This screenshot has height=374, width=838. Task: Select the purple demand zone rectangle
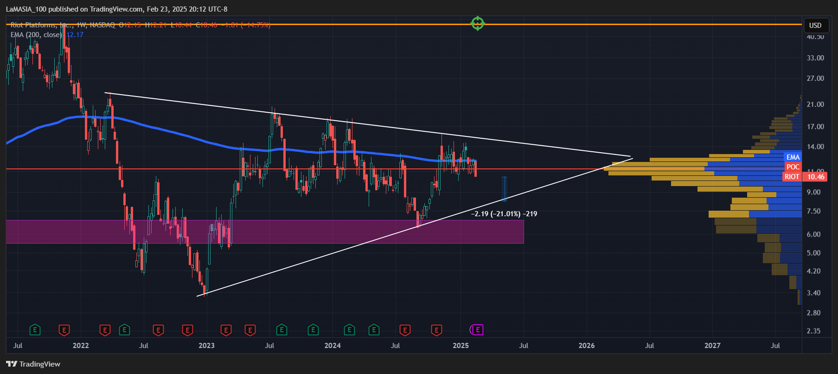coord(265,232)
